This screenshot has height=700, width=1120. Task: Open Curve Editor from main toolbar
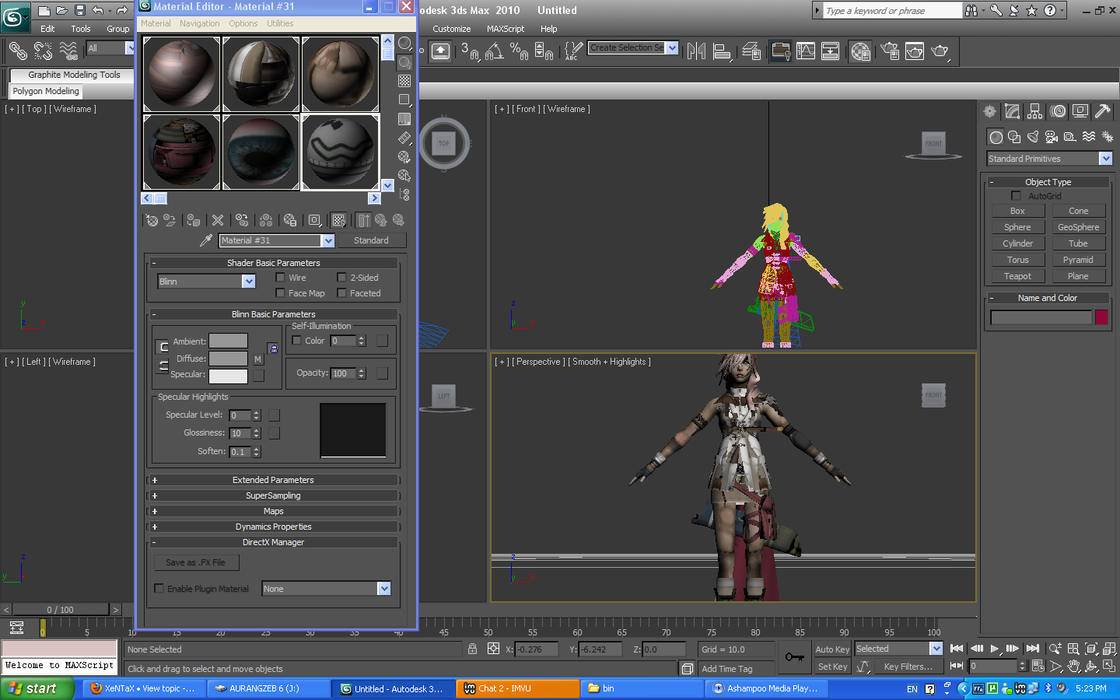click(806, 51)
